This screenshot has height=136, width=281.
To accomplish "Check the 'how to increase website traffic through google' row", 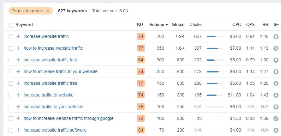I will coord(11,119).
